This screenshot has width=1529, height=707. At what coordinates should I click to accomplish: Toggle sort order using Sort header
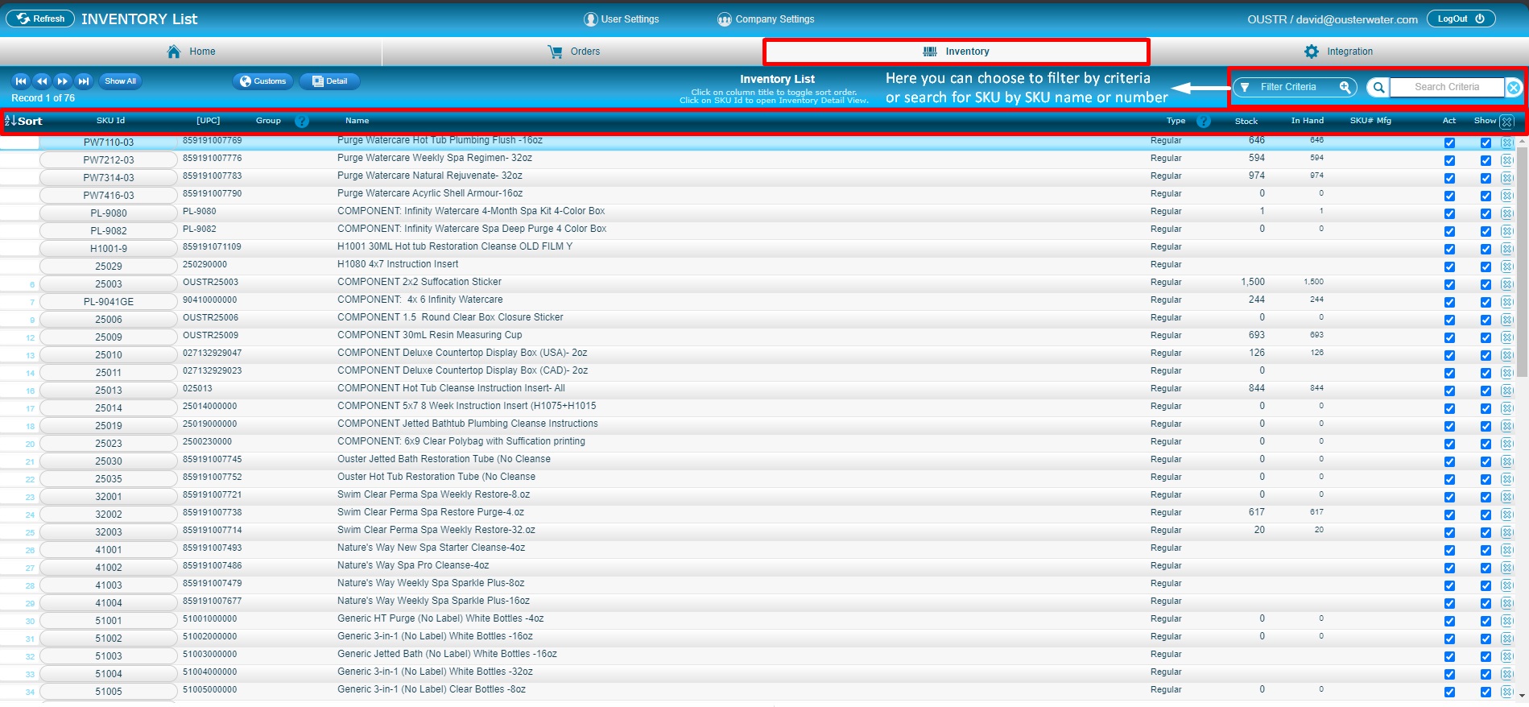(24, 122)
